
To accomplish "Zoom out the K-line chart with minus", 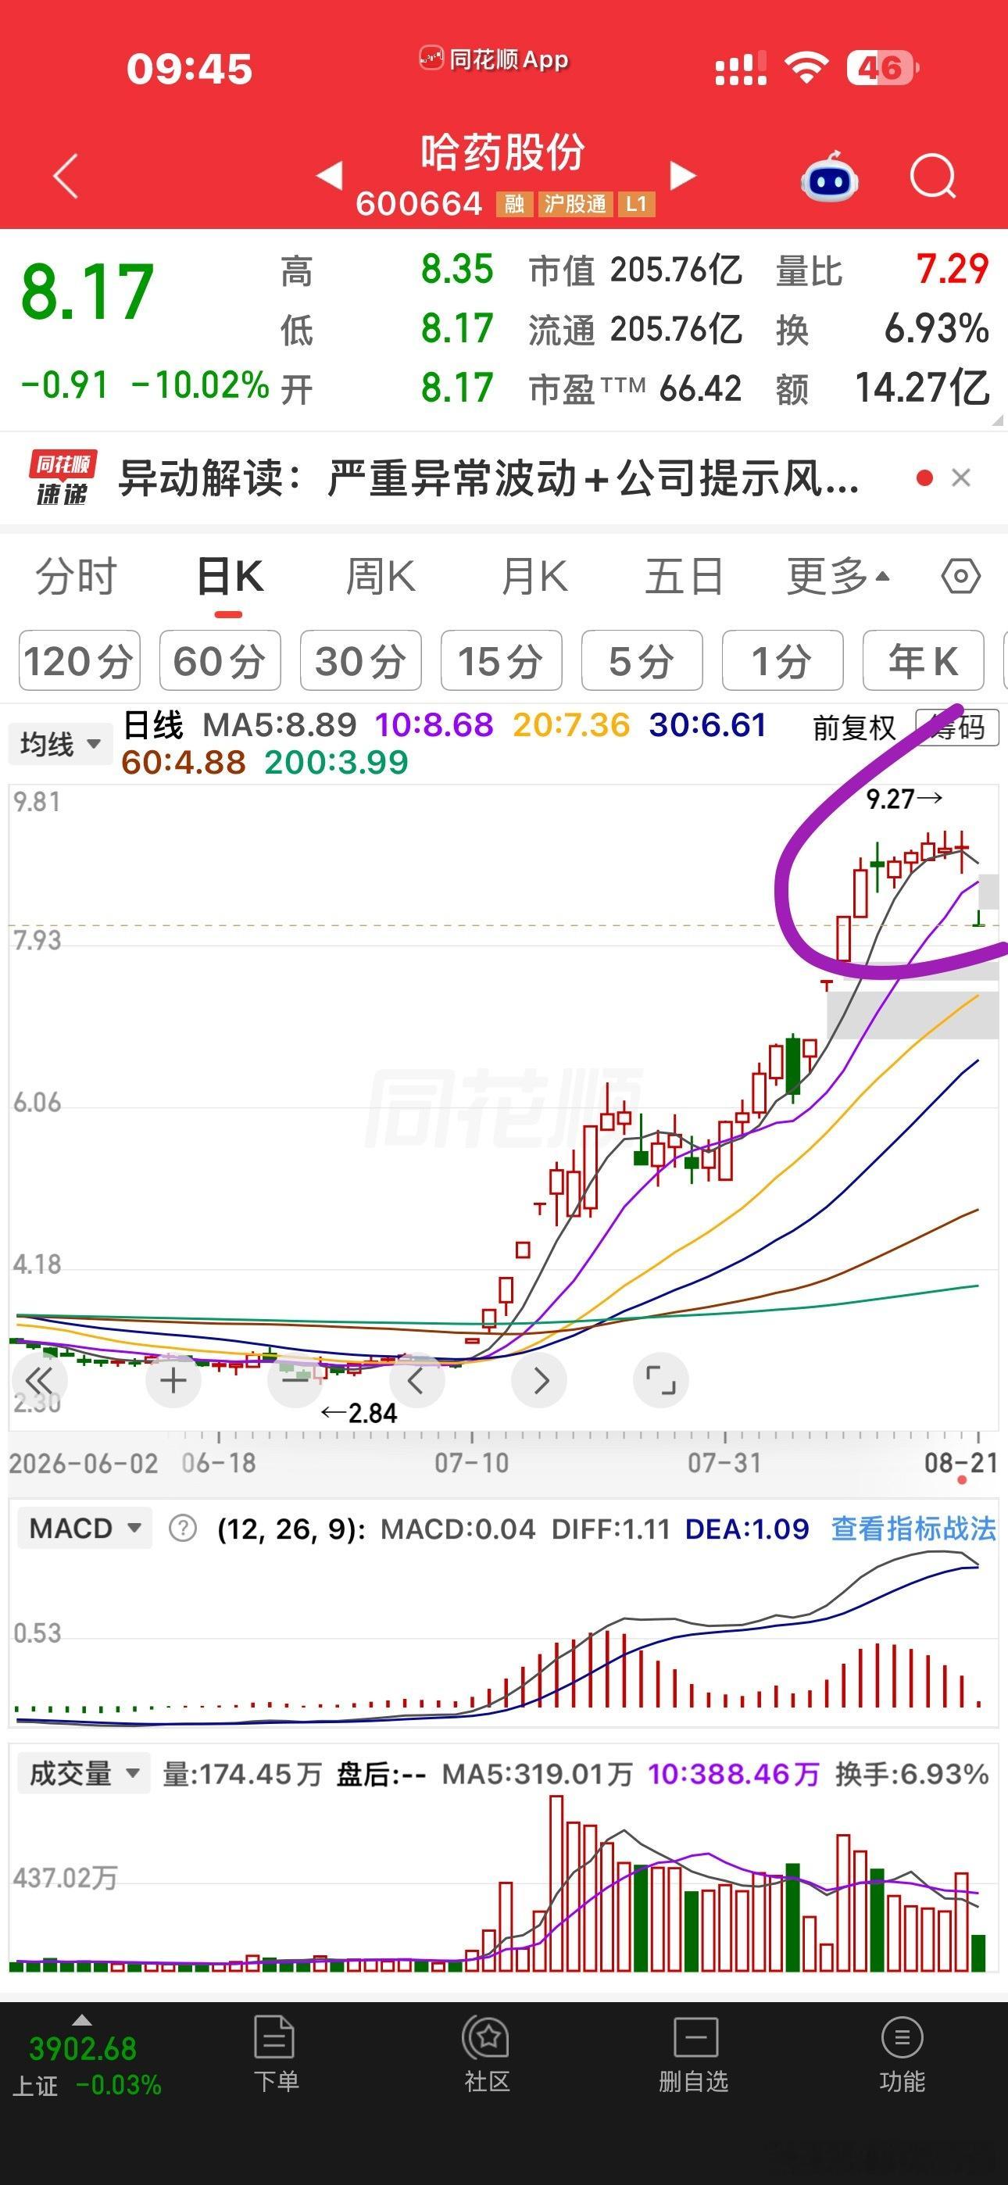I will tap(295, 1380).
